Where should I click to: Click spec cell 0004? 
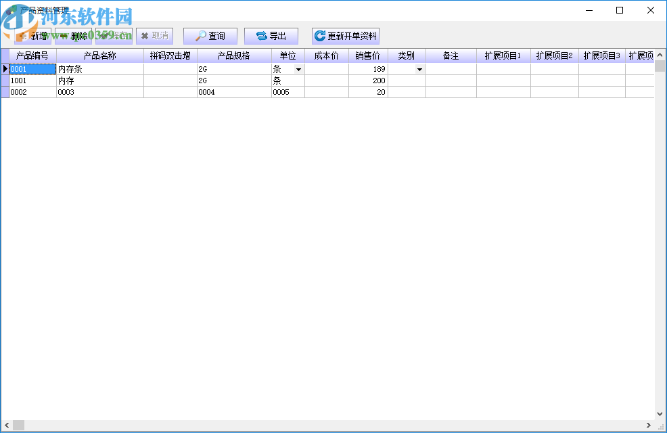[234, 92]
